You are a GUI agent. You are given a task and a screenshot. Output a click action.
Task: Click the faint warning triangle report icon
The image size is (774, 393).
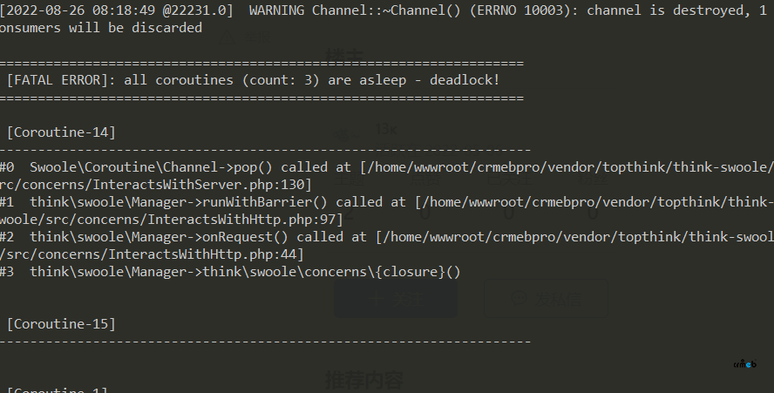point(227,37)
